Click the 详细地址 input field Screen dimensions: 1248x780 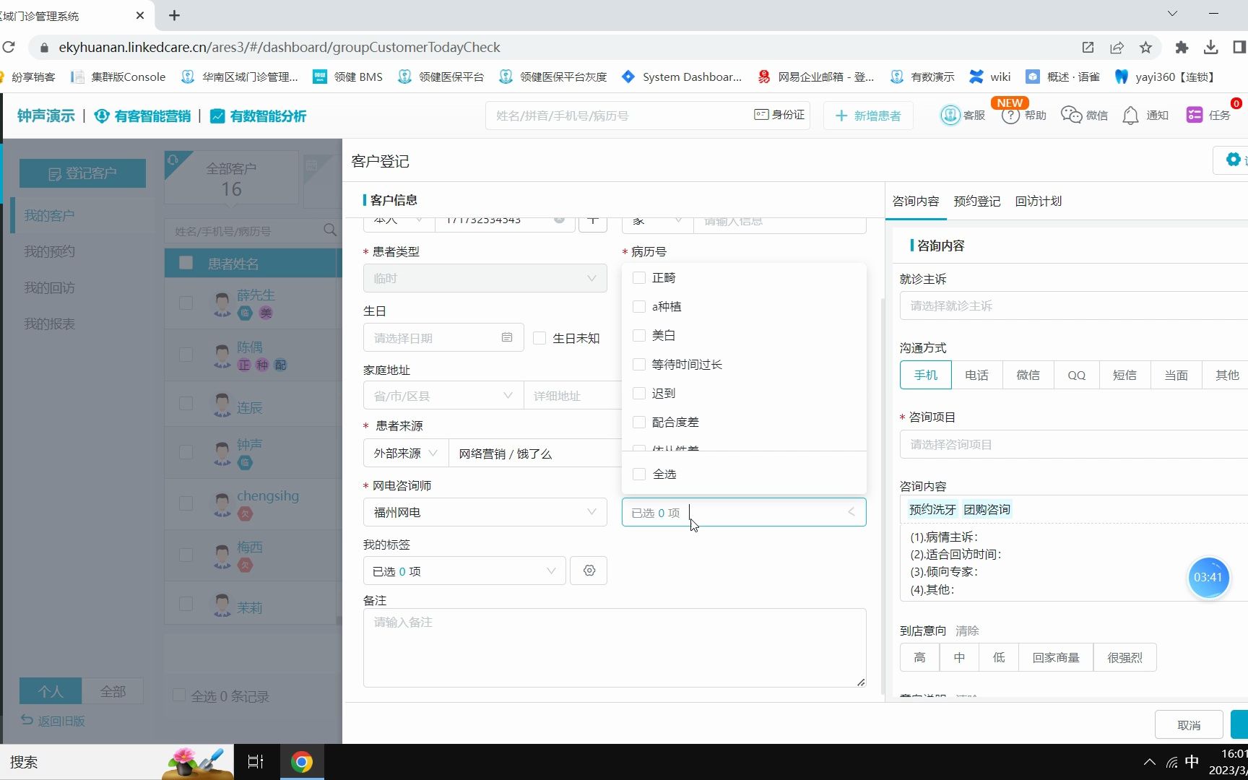[572, 396]
